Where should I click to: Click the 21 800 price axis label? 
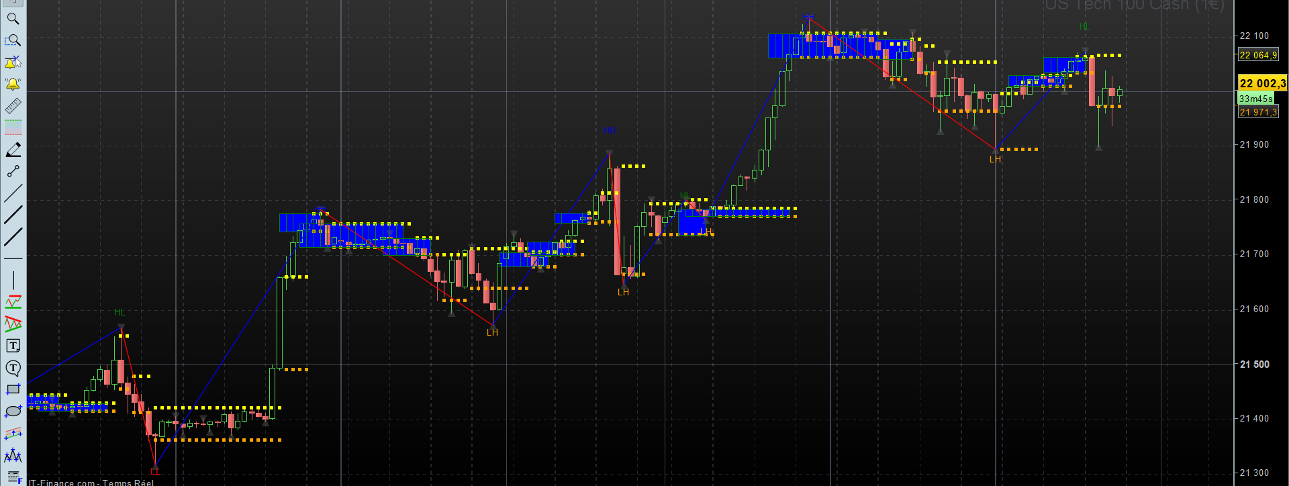click(x=1254, y=199)
